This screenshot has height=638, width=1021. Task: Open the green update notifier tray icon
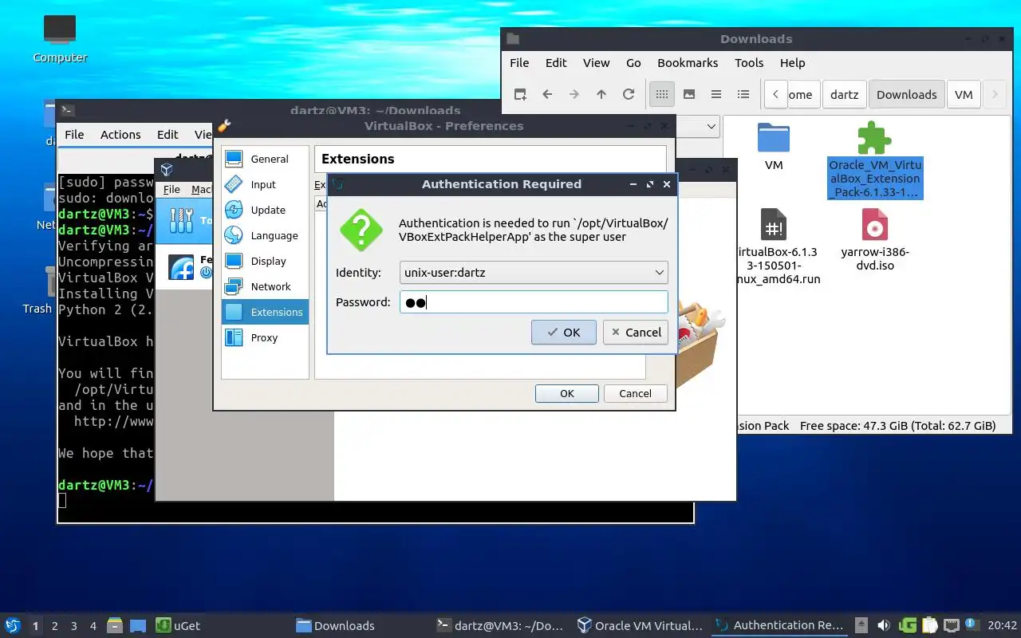point(908,625)
